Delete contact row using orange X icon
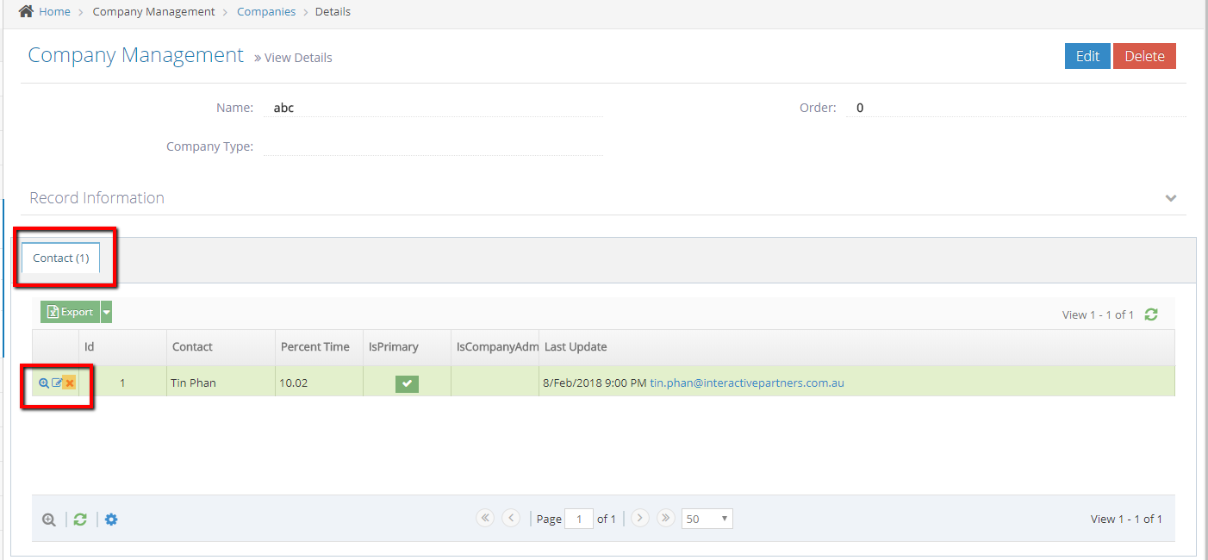The image size is (1208, 560). [70, 383]
